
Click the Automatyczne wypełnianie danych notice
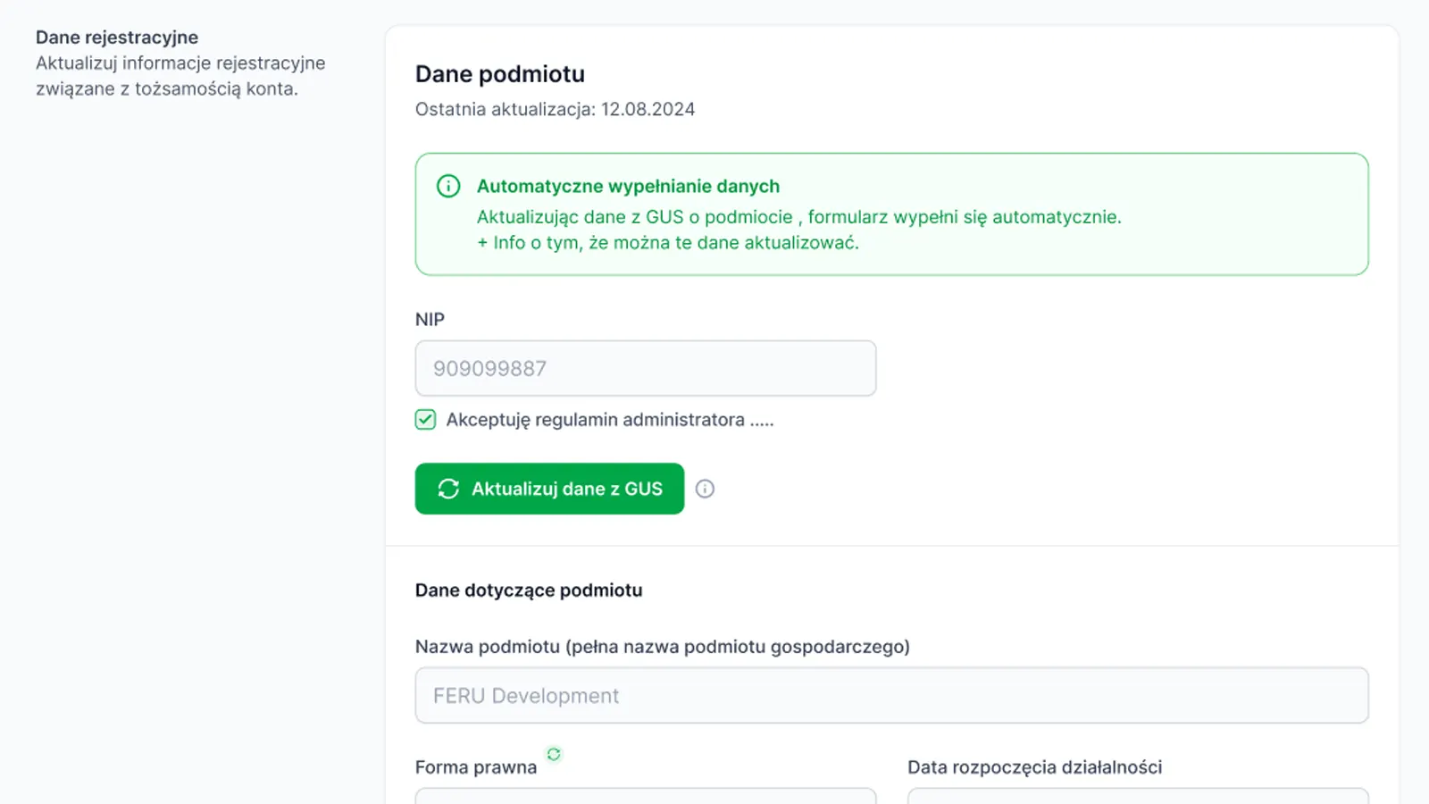pyautogui.click(x=627, y=186)
